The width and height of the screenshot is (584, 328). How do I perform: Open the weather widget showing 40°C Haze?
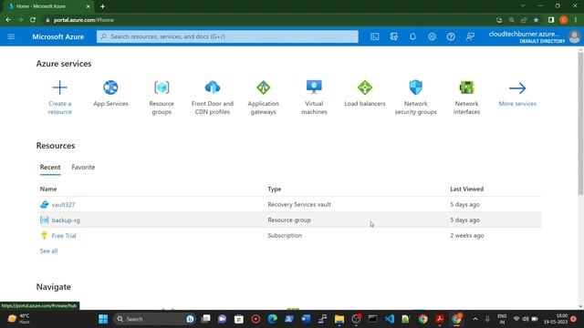click(18, 319)
